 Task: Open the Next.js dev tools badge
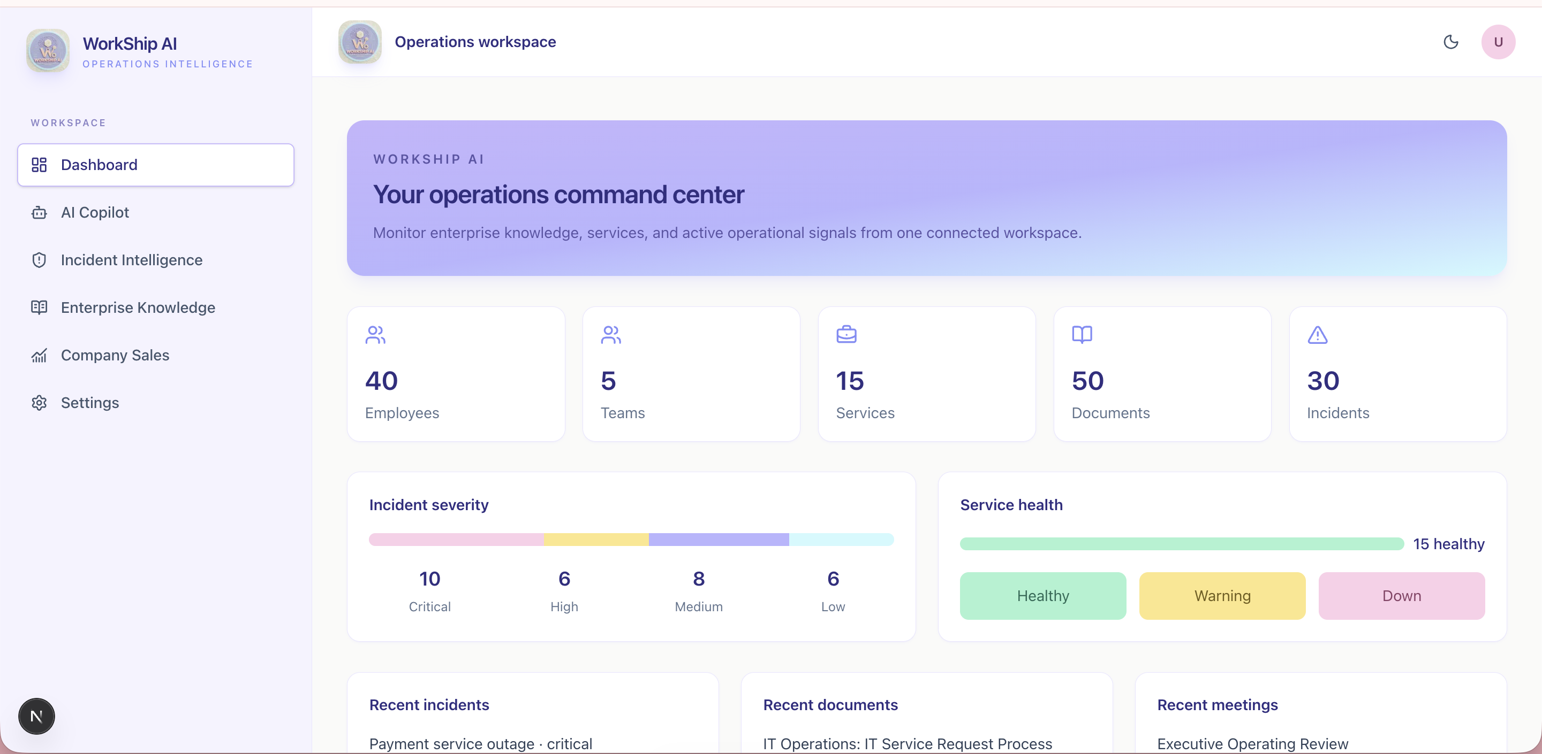(x=36, y=715)
